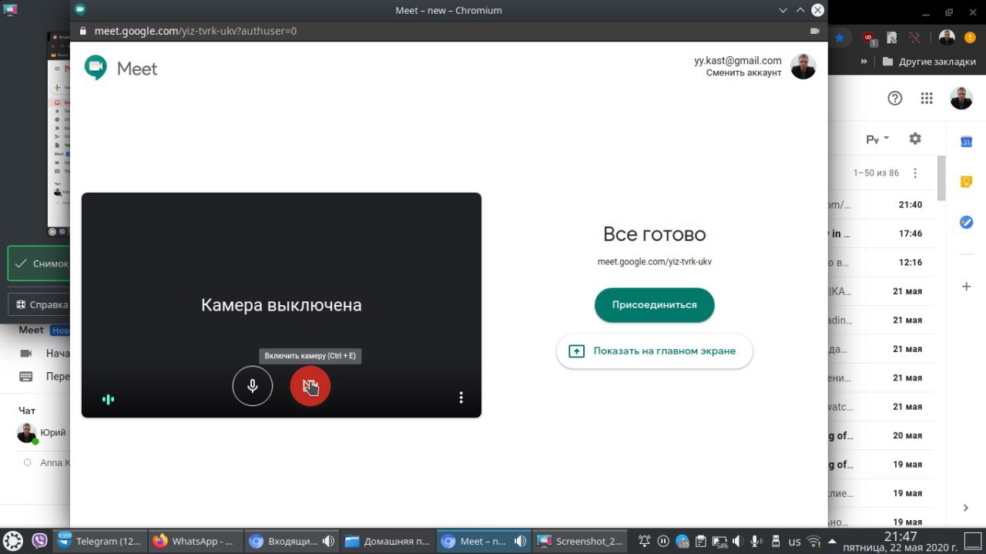
Task: Open the Gmail input language dropdown
Action: (877, 139)
